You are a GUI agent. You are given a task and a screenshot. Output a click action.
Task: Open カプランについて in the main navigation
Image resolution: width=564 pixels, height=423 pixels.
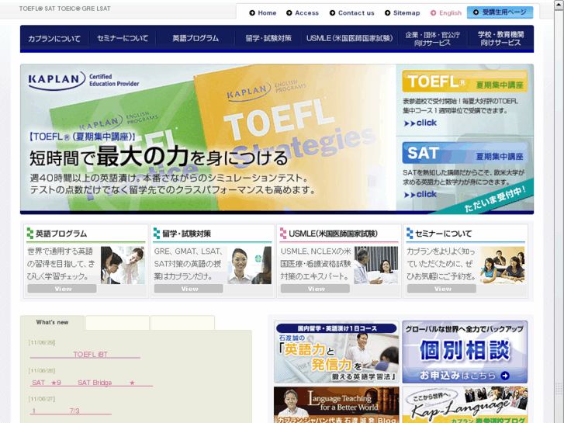pyautogui.click(x=54, y=39)
